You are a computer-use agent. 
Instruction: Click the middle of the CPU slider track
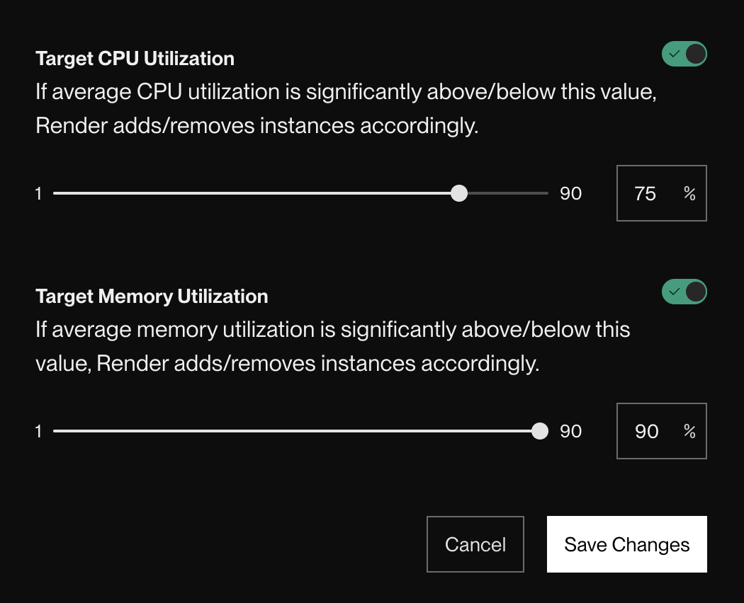300,193
